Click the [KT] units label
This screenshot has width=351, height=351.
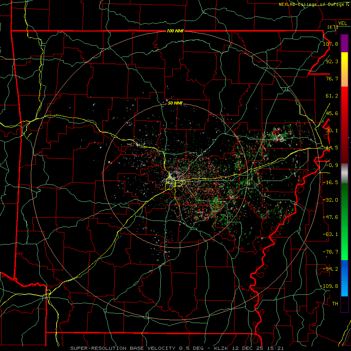pos(333,27)
